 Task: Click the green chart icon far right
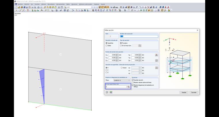pos(169,10)
